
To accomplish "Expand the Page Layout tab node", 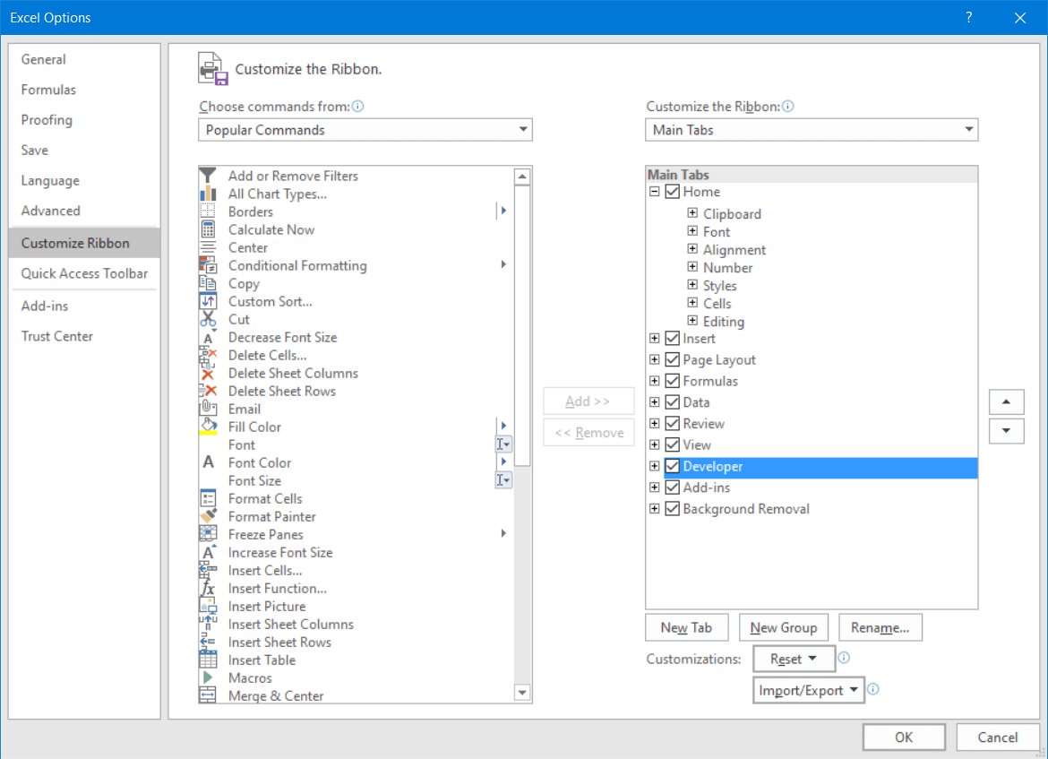I will [x=654, y=359].
